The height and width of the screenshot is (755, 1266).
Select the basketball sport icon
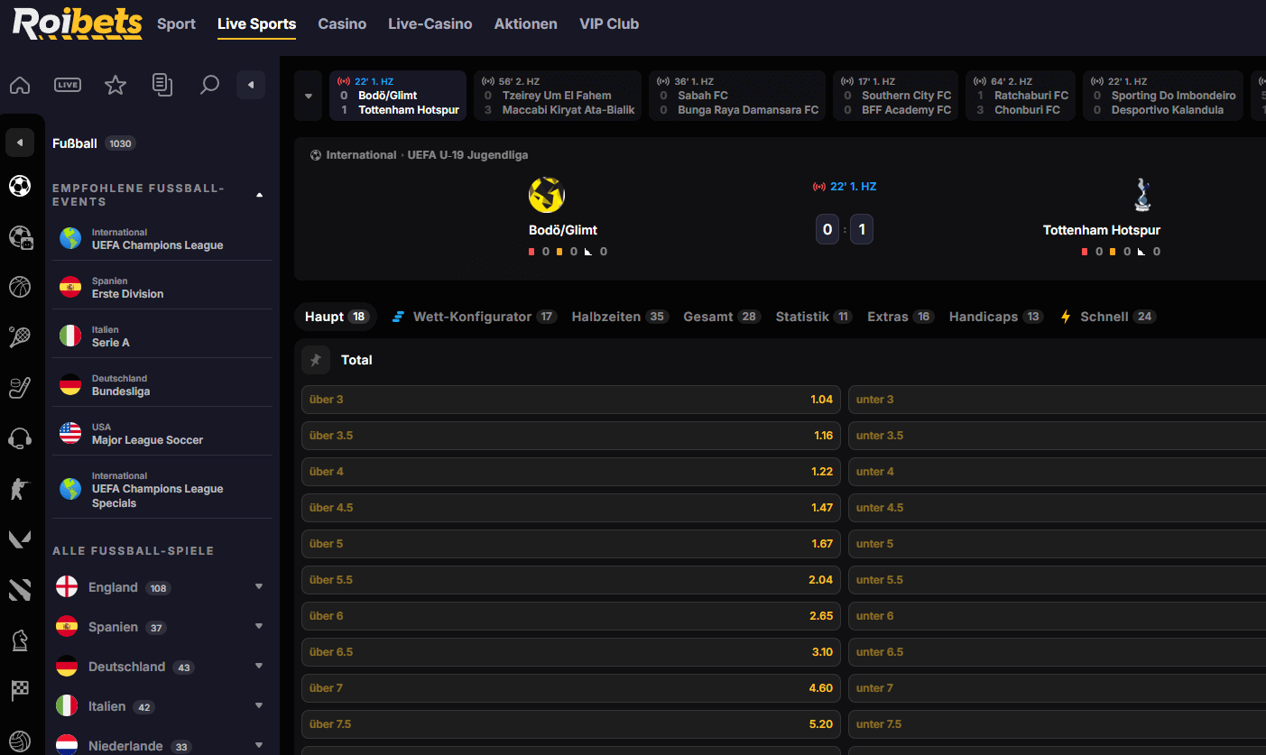pos(20,287)
